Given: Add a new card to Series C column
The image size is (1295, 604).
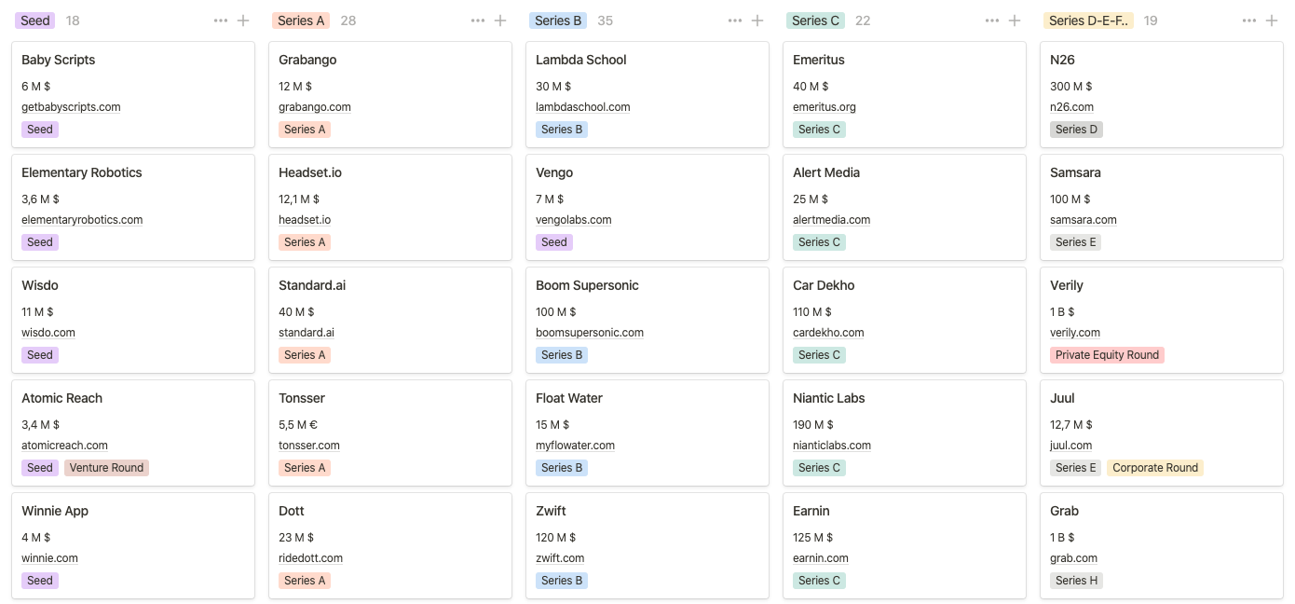Looking at the screenshot, I should tap(1015, 21).
